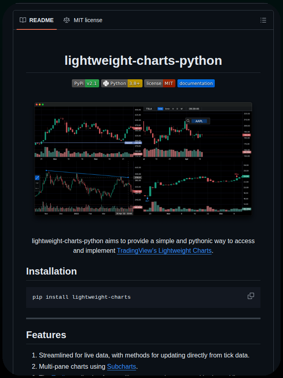Click the pip install lightweight-charts code text
This screenshot has width=283, height=378.
[81, 297]
